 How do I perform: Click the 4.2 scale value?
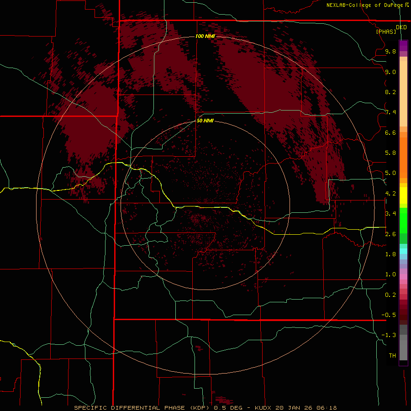(390, 194)
